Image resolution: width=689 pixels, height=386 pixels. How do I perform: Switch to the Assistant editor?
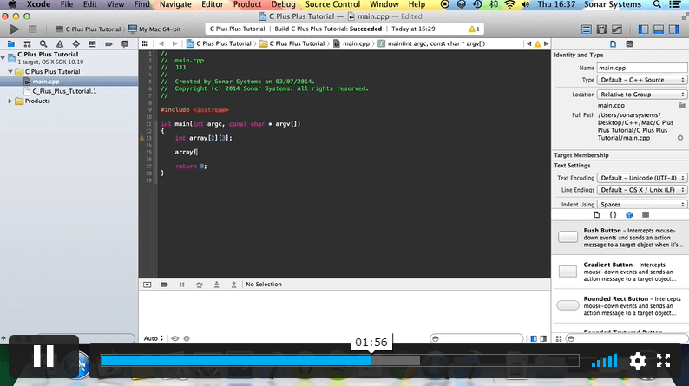[601, 29]
